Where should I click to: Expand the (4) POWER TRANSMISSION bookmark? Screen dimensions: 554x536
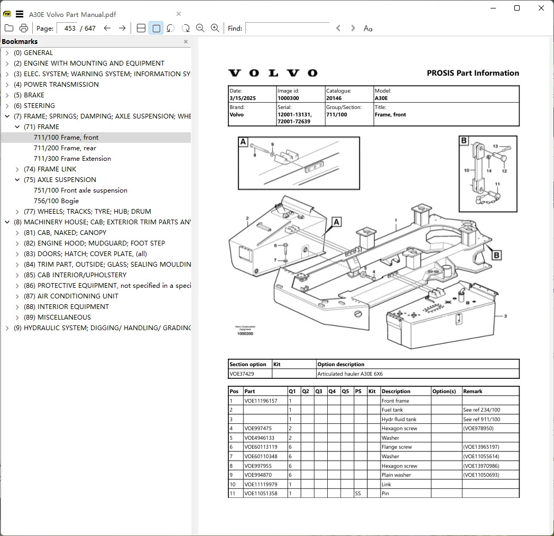pyautogui.click(x=7, y=85)
